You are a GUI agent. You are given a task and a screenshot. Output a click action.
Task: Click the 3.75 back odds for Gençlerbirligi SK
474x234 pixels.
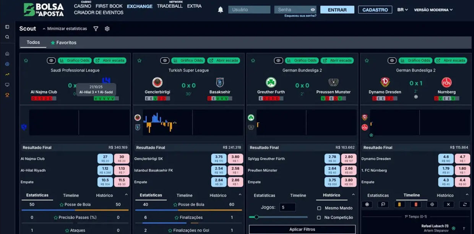click(x=219, y=159)
